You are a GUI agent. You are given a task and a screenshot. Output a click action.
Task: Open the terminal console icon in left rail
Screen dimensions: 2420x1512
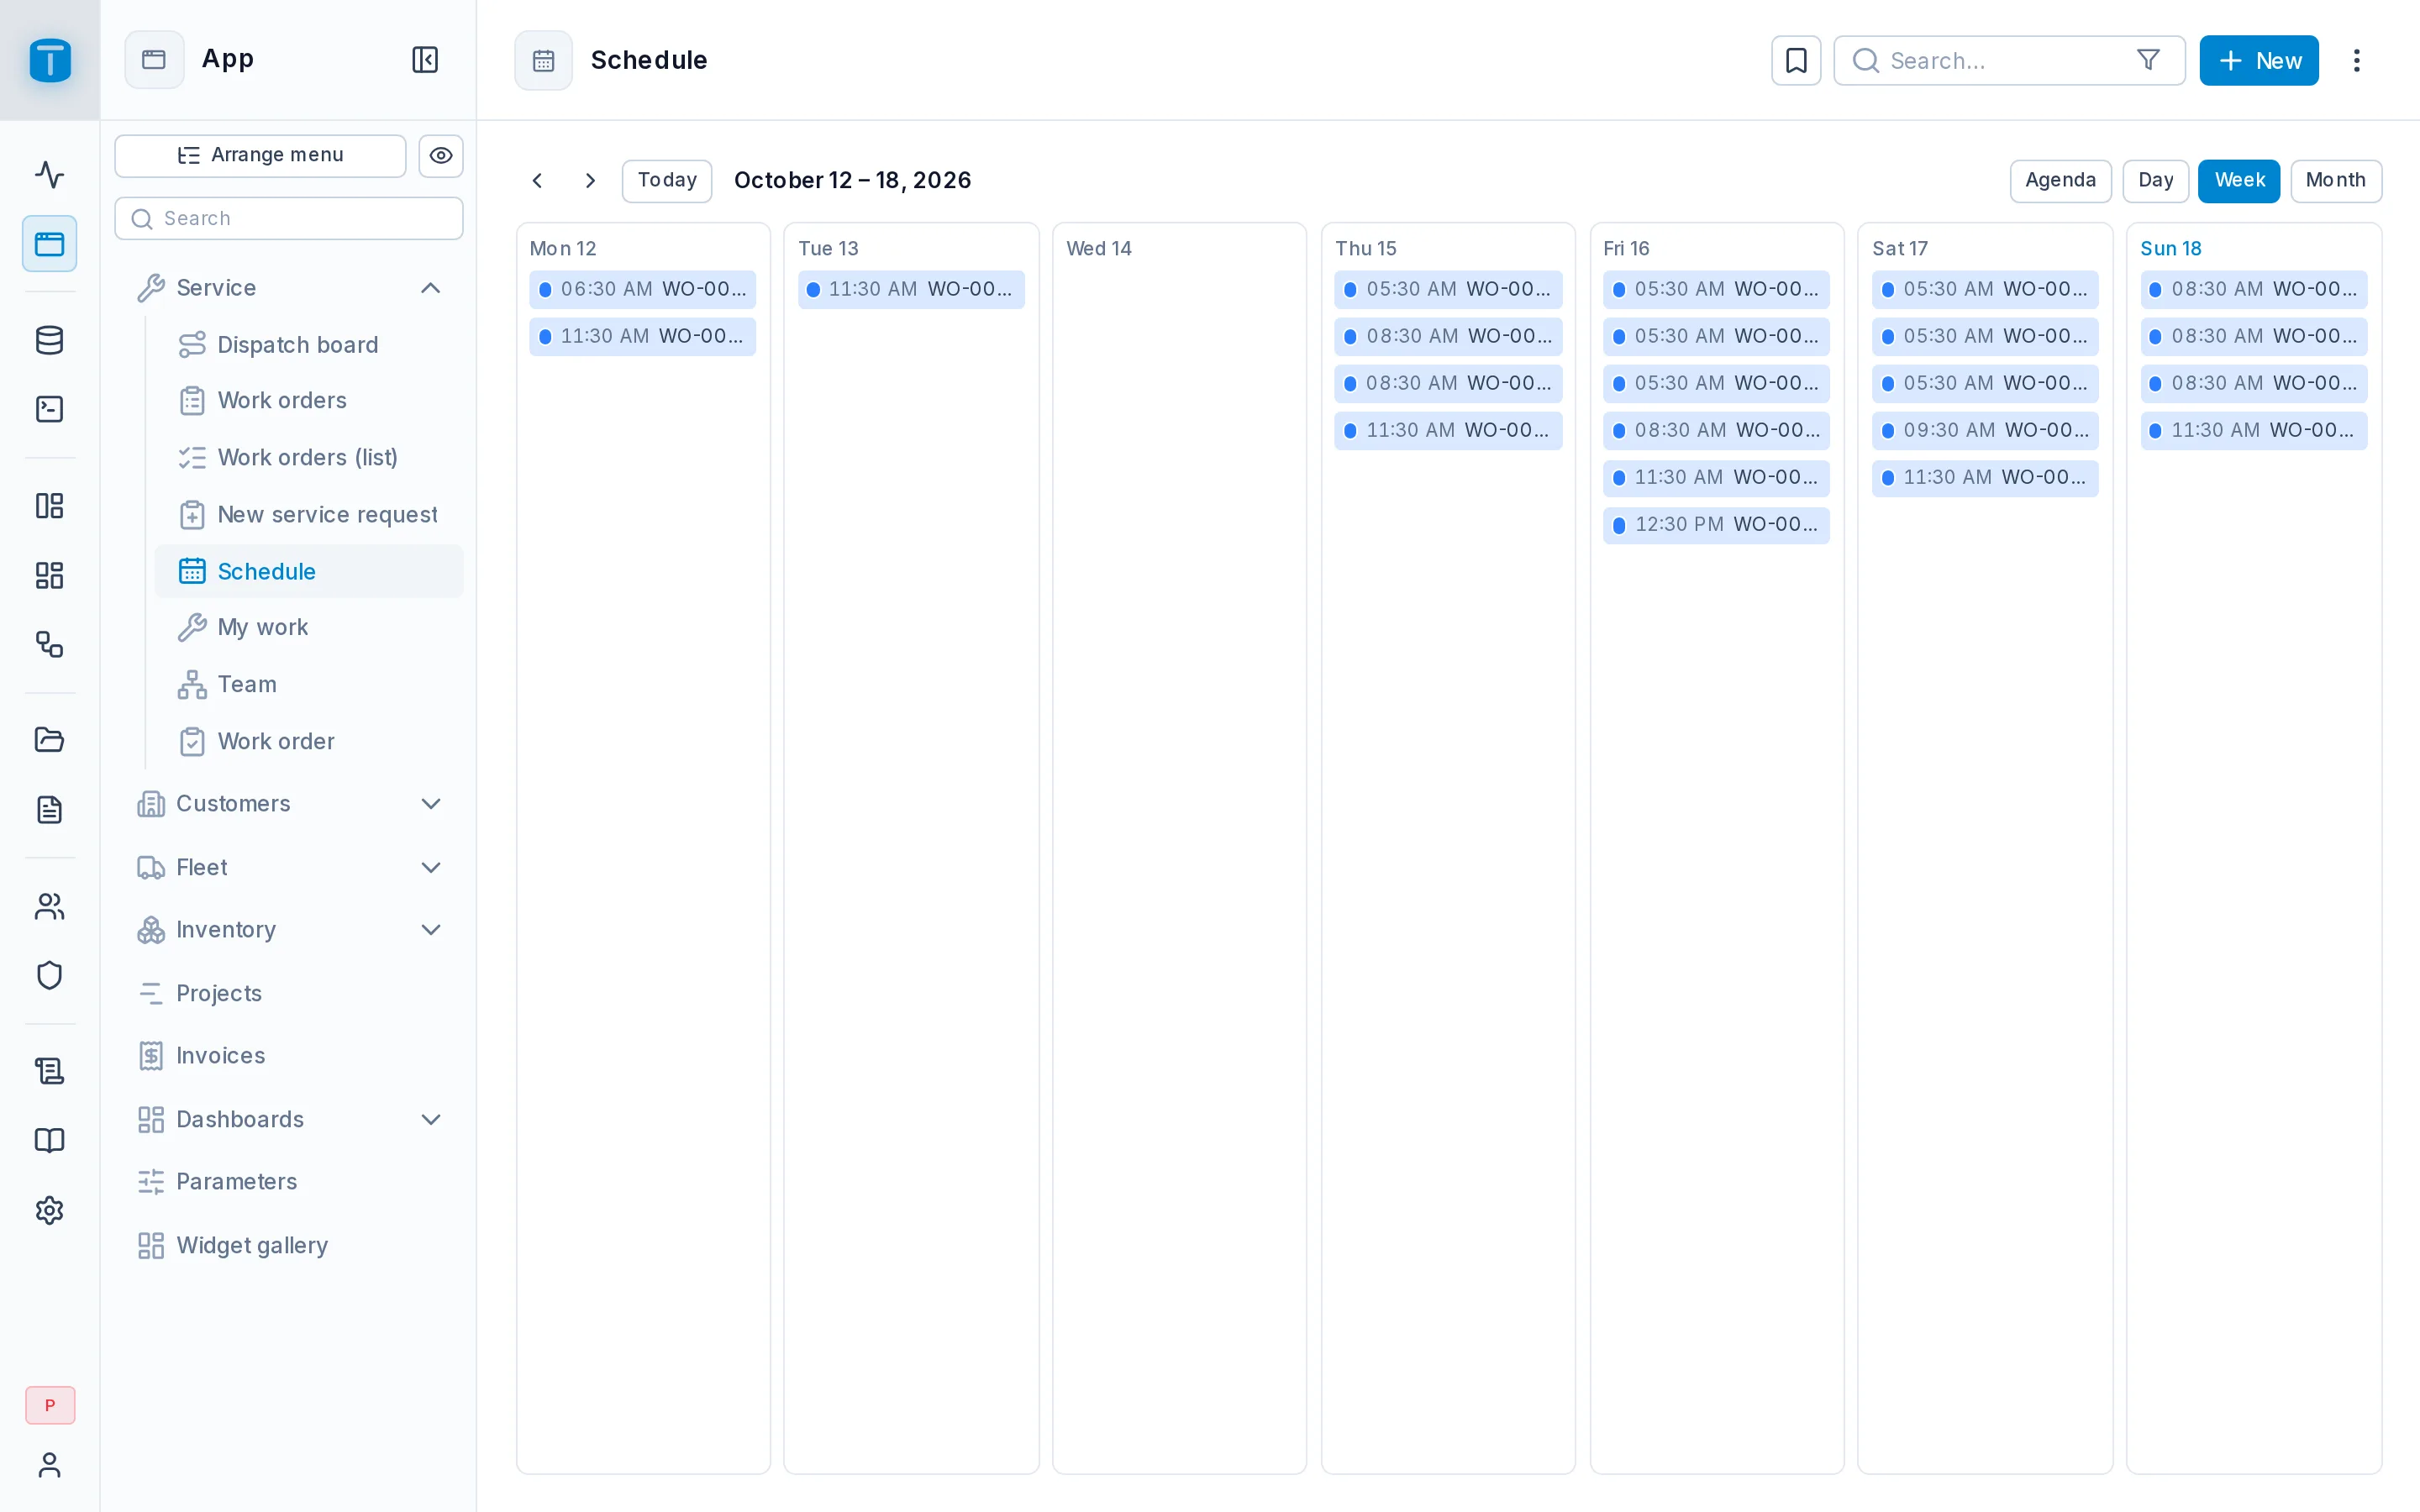pos(49,409)
